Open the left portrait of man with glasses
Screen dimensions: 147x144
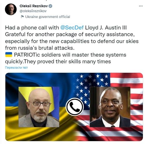point(39,107)
